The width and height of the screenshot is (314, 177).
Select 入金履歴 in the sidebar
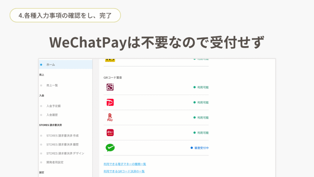pos(52,115)
